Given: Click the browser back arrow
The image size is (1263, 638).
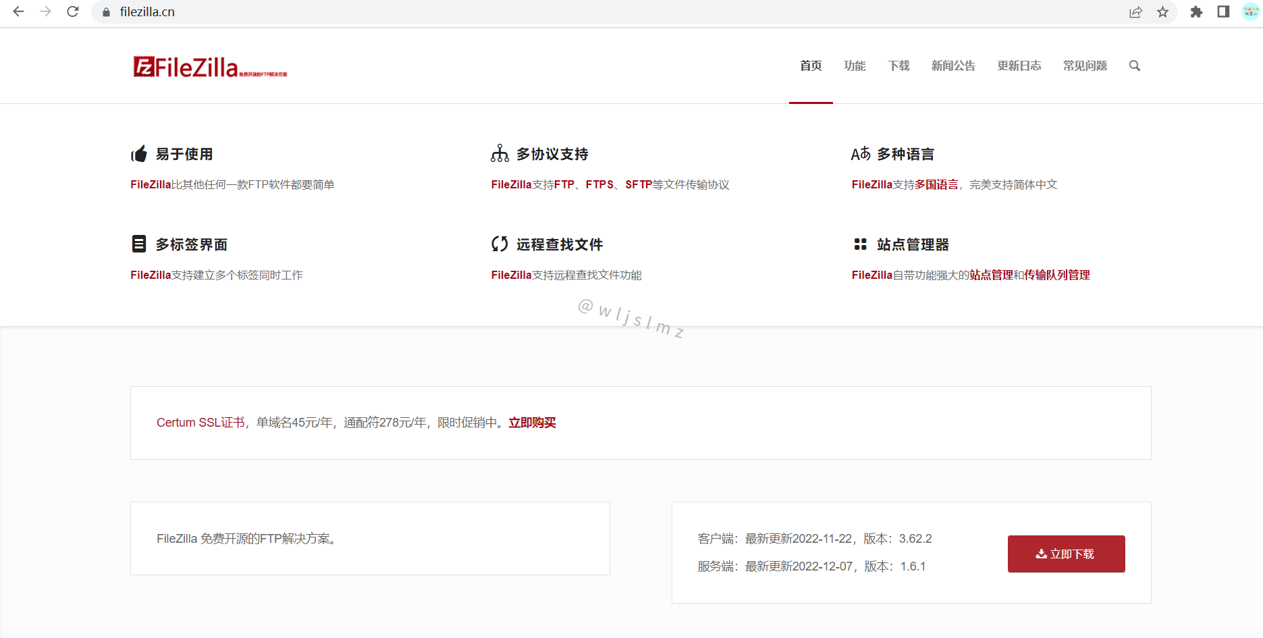Looking at the screenshot, I should [x=18, y=11].
